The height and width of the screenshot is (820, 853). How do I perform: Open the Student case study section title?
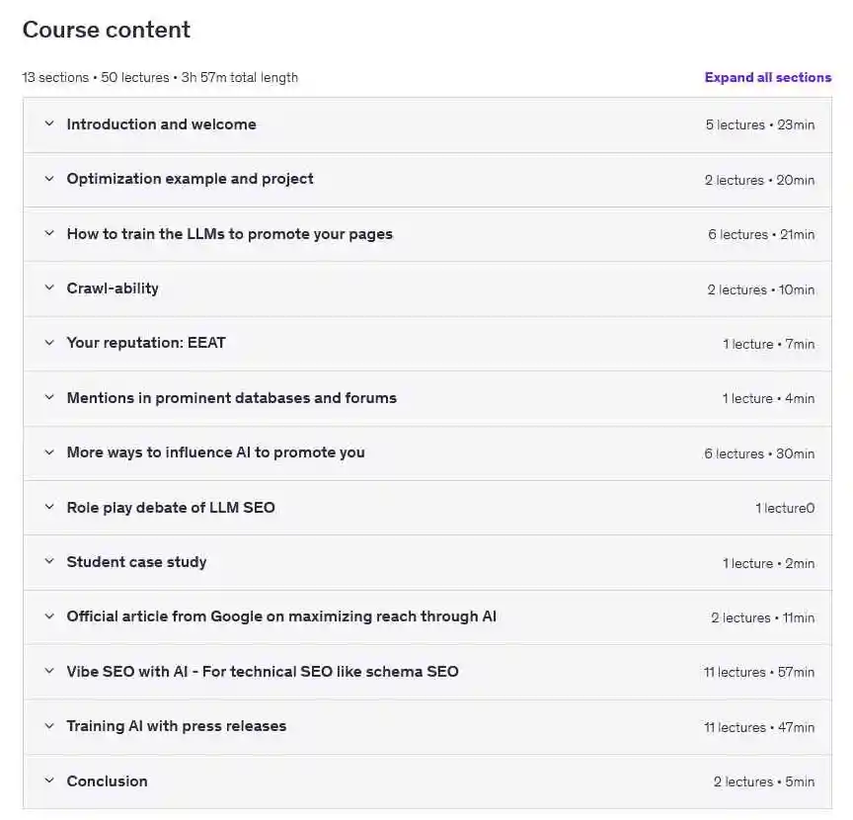pyautogui.click(x=136, y=562)
